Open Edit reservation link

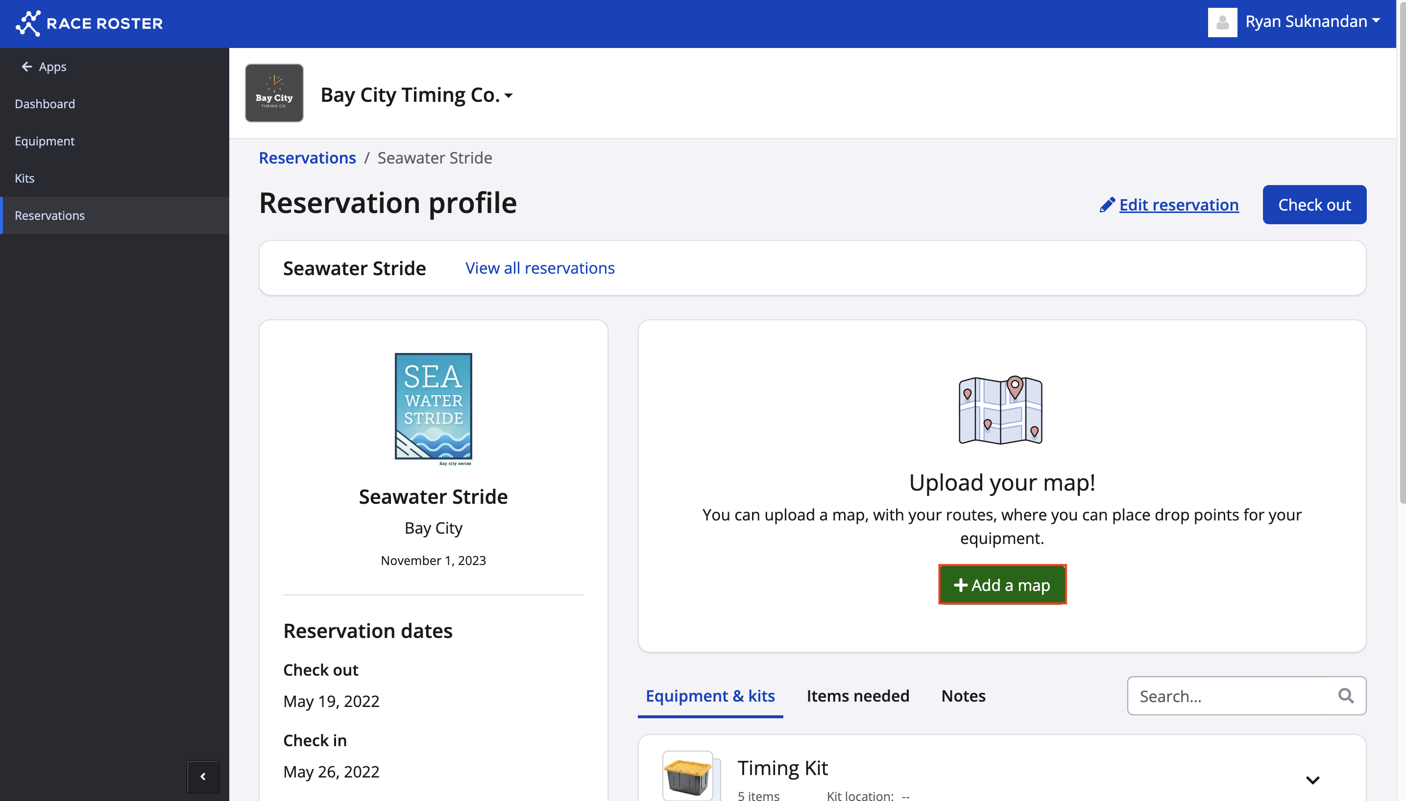[x=1178, y=205]
